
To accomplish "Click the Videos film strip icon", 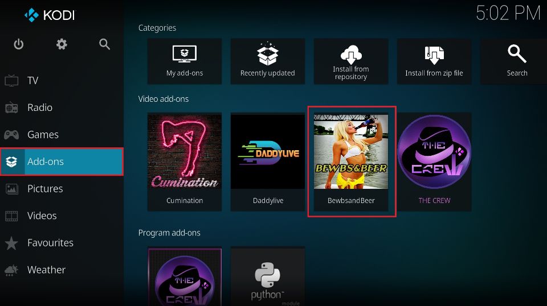I will pos(11,216).
